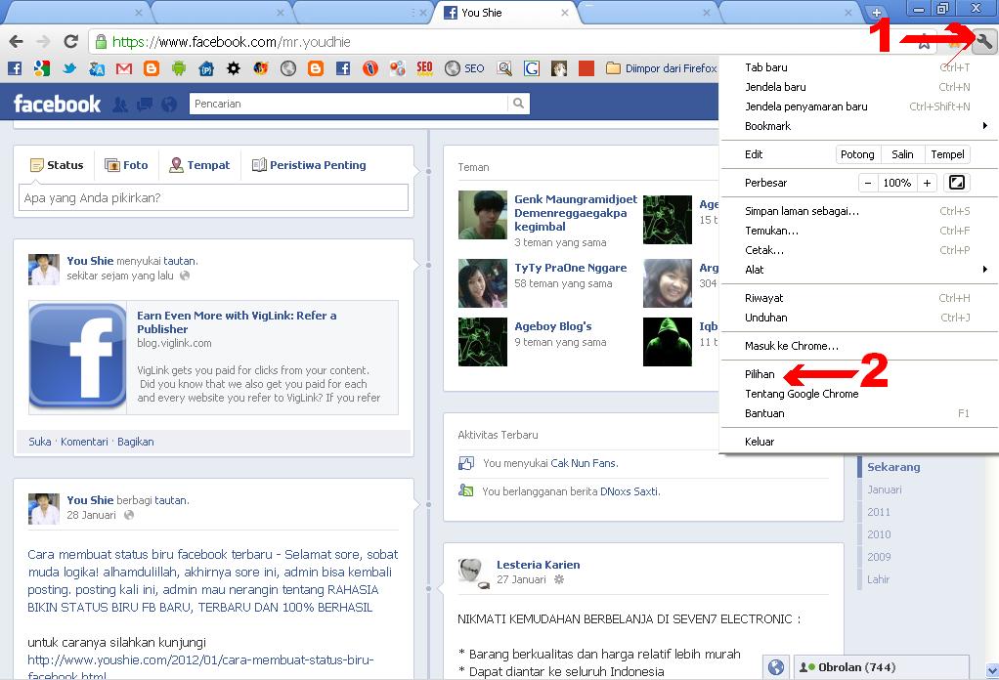Click the Potong edit button

pos(857,154)
